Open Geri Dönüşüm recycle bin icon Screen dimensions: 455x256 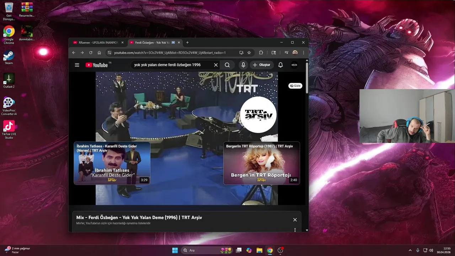[9, 12]
